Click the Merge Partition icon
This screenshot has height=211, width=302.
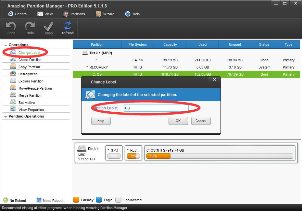pos(13,95)
